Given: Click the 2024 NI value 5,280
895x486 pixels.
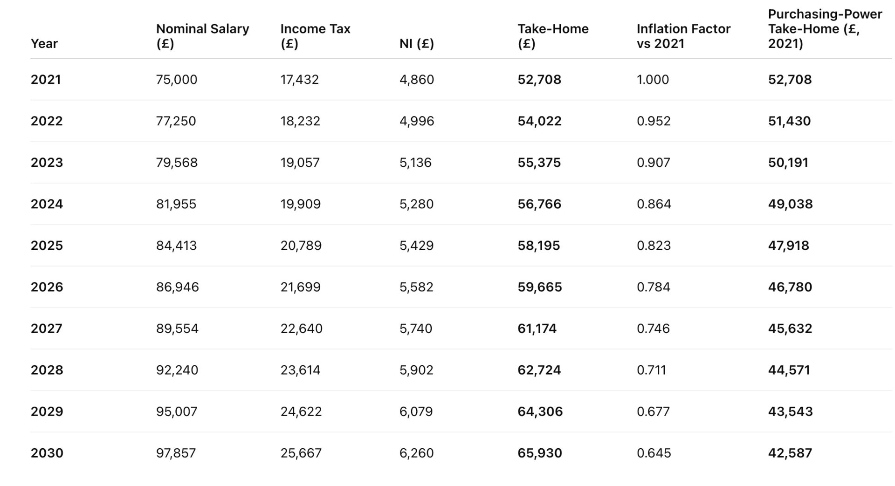Looking at the screenshot, I should [x=416, y=204].
